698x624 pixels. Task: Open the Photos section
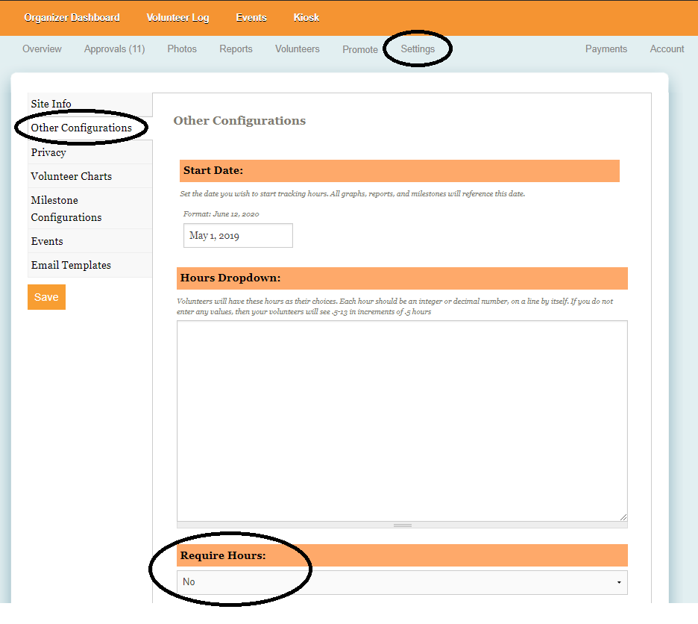point(182,49)
